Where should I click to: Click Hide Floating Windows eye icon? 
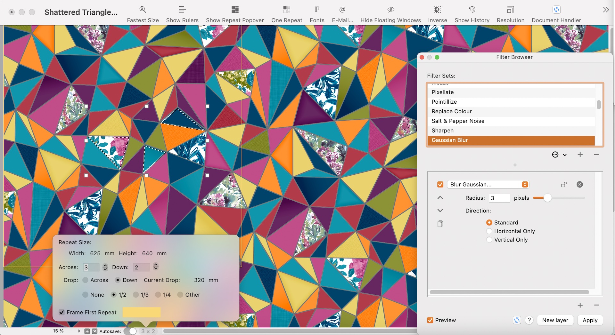[390, 10]
